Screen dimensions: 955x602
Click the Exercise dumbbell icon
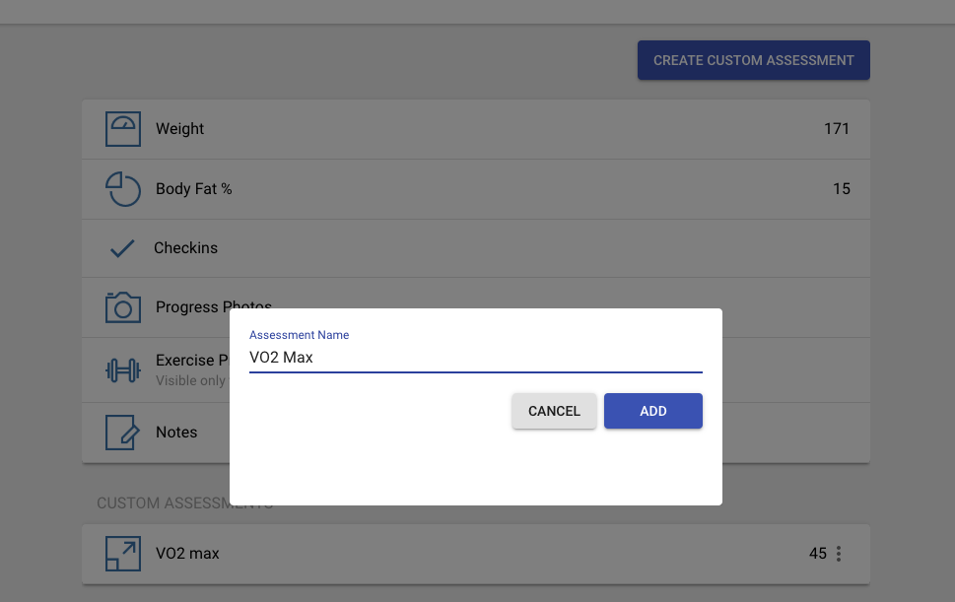tap(122, 369)
